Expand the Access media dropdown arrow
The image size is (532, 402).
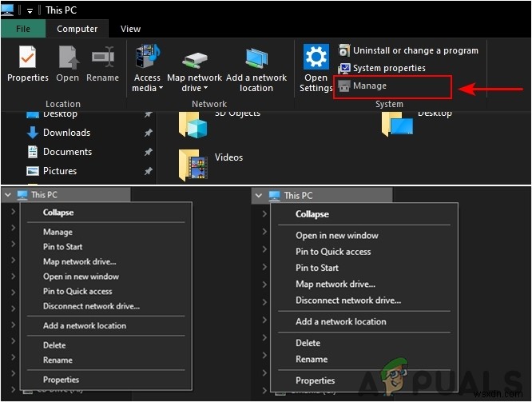(x=161, y=88)
